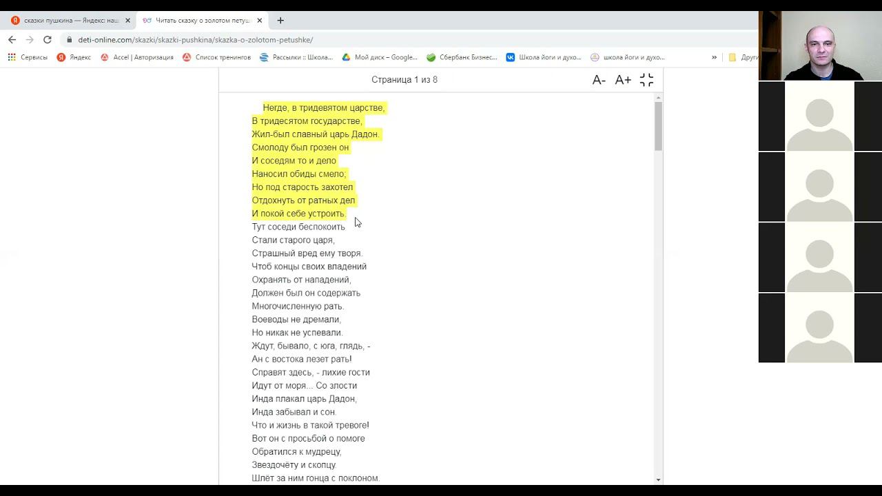Click the line 'Справят здесь, - лихие гости'

click(x=311, y=373)
